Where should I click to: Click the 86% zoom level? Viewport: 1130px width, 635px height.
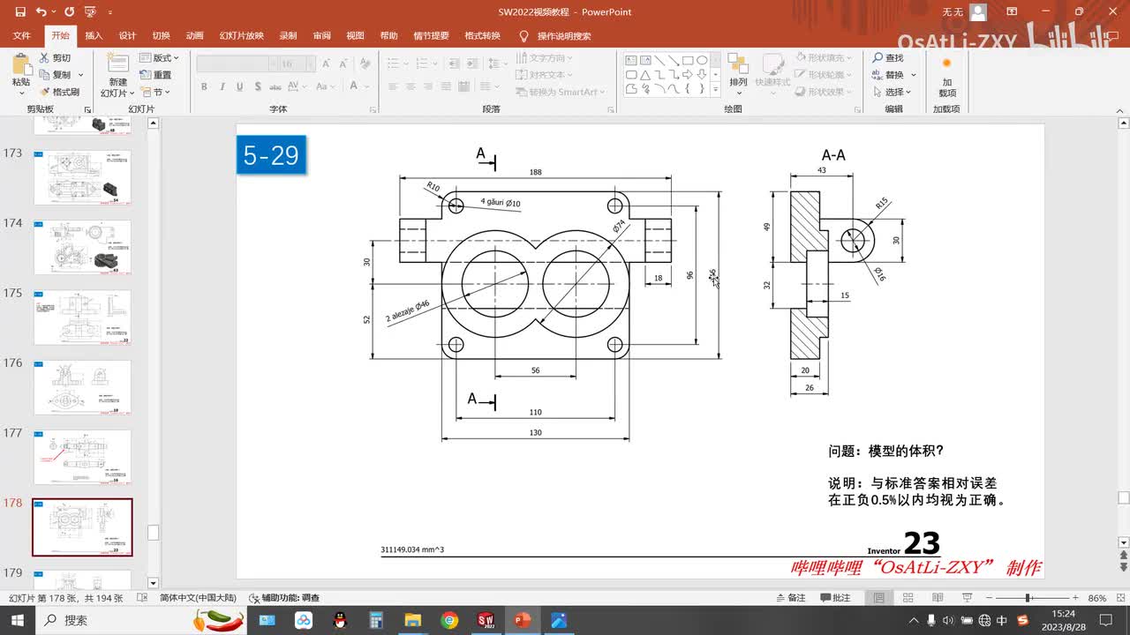click(1097, 598)
